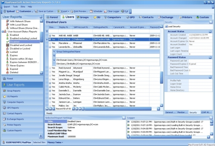Open the Skins menu
Viewport: 215px width, 146px height.
(23, 7)
